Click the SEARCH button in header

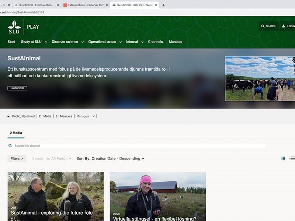pos(269,26)
